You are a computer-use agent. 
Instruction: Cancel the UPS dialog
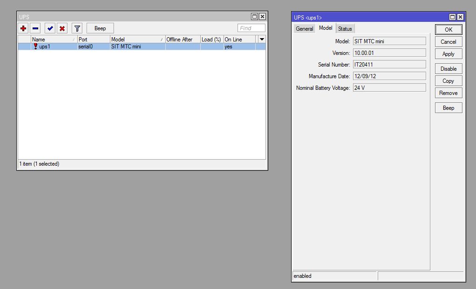click(x=448, y=41)
